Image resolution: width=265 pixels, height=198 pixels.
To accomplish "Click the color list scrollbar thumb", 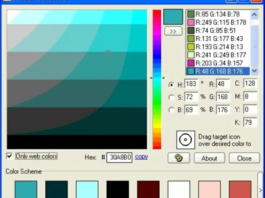I will click(x=254, y=45).
